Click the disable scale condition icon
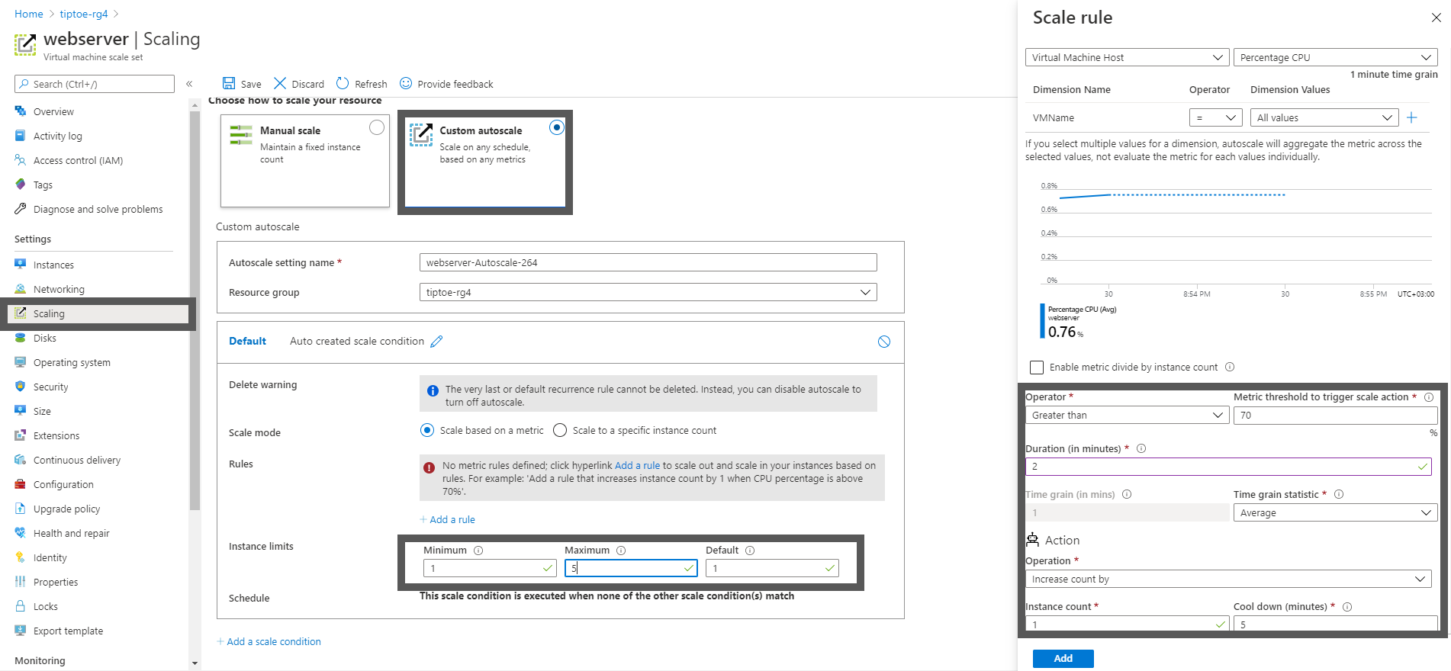Viewport: 1451px width, 671px height. pos(884,342)
